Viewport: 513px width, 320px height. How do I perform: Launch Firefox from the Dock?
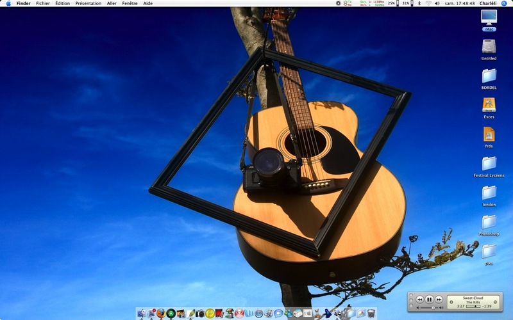coord(161,314)
